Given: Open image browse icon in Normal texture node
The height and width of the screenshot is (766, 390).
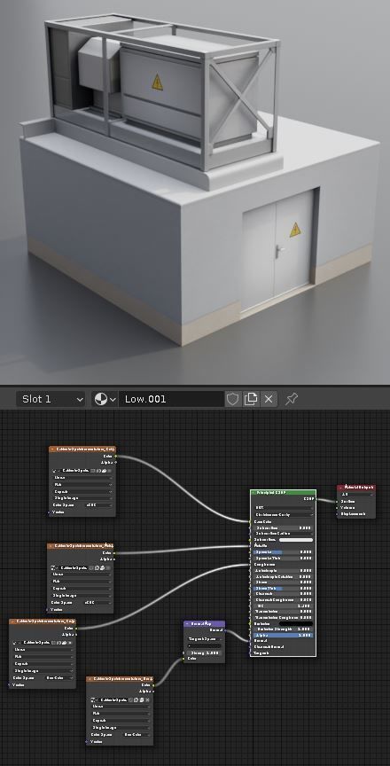Looking at the screenshot, I should pos(93,700).
